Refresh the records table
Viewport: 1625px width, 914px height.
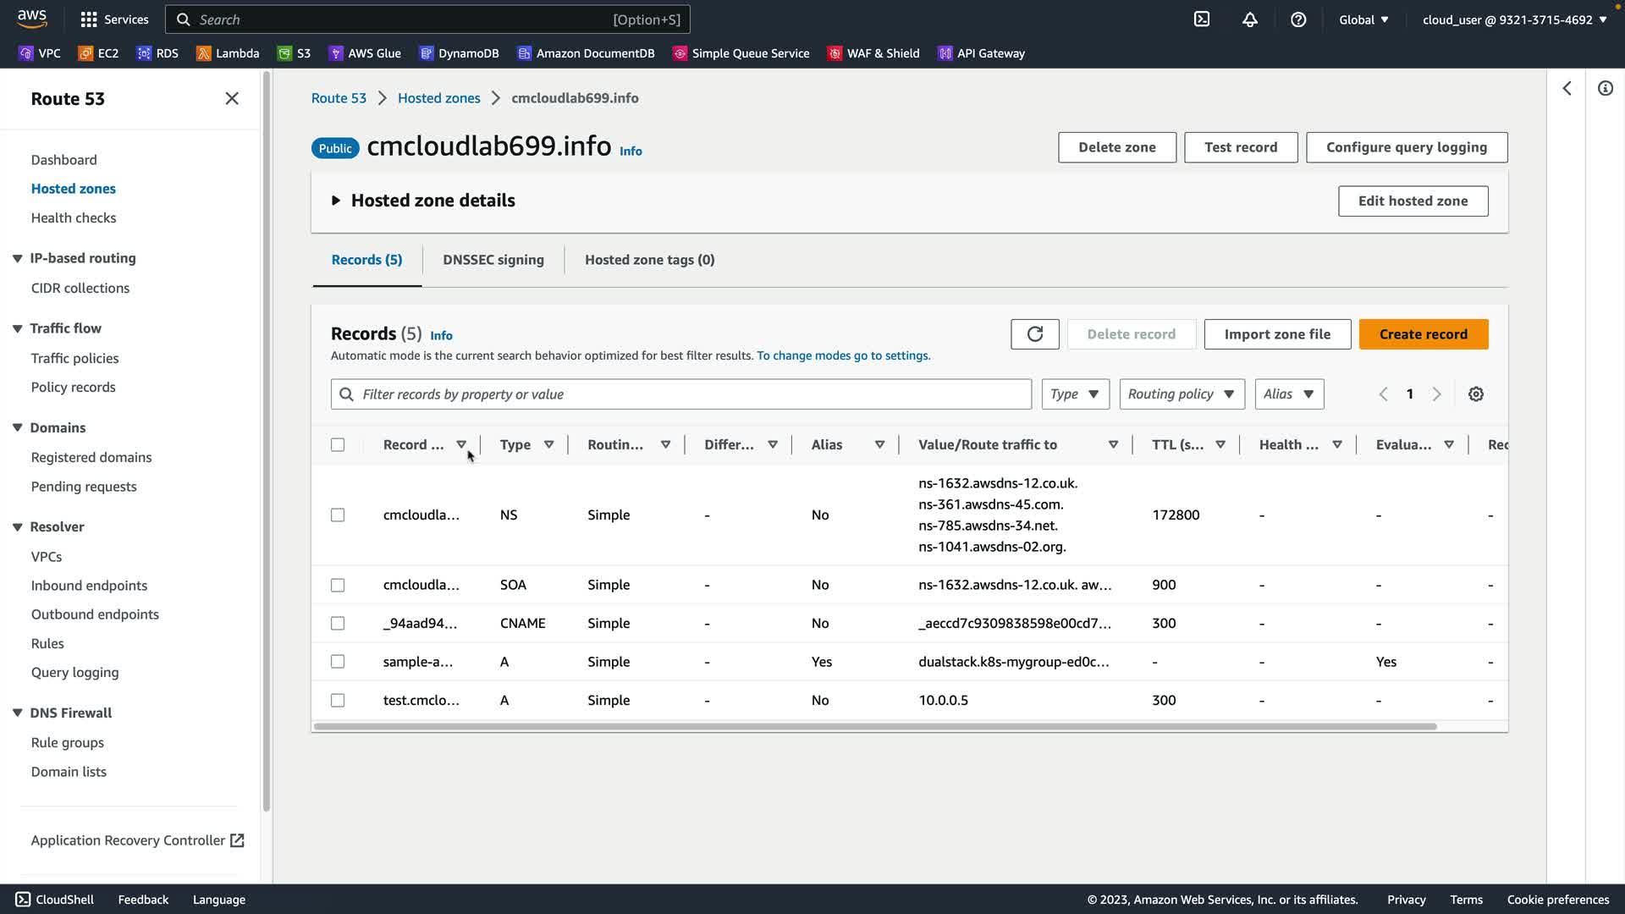[1034, 334]
